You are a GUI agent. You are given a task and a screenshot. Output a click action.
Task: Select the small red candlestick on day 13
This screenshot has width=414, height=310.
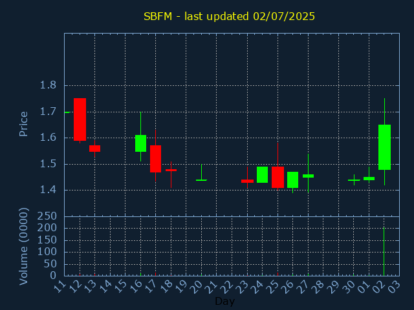click(x=95, y=149)
